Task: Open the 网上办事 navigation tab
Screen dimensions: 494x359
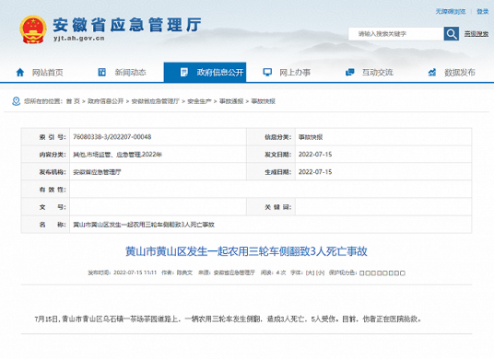Action: 287,73
